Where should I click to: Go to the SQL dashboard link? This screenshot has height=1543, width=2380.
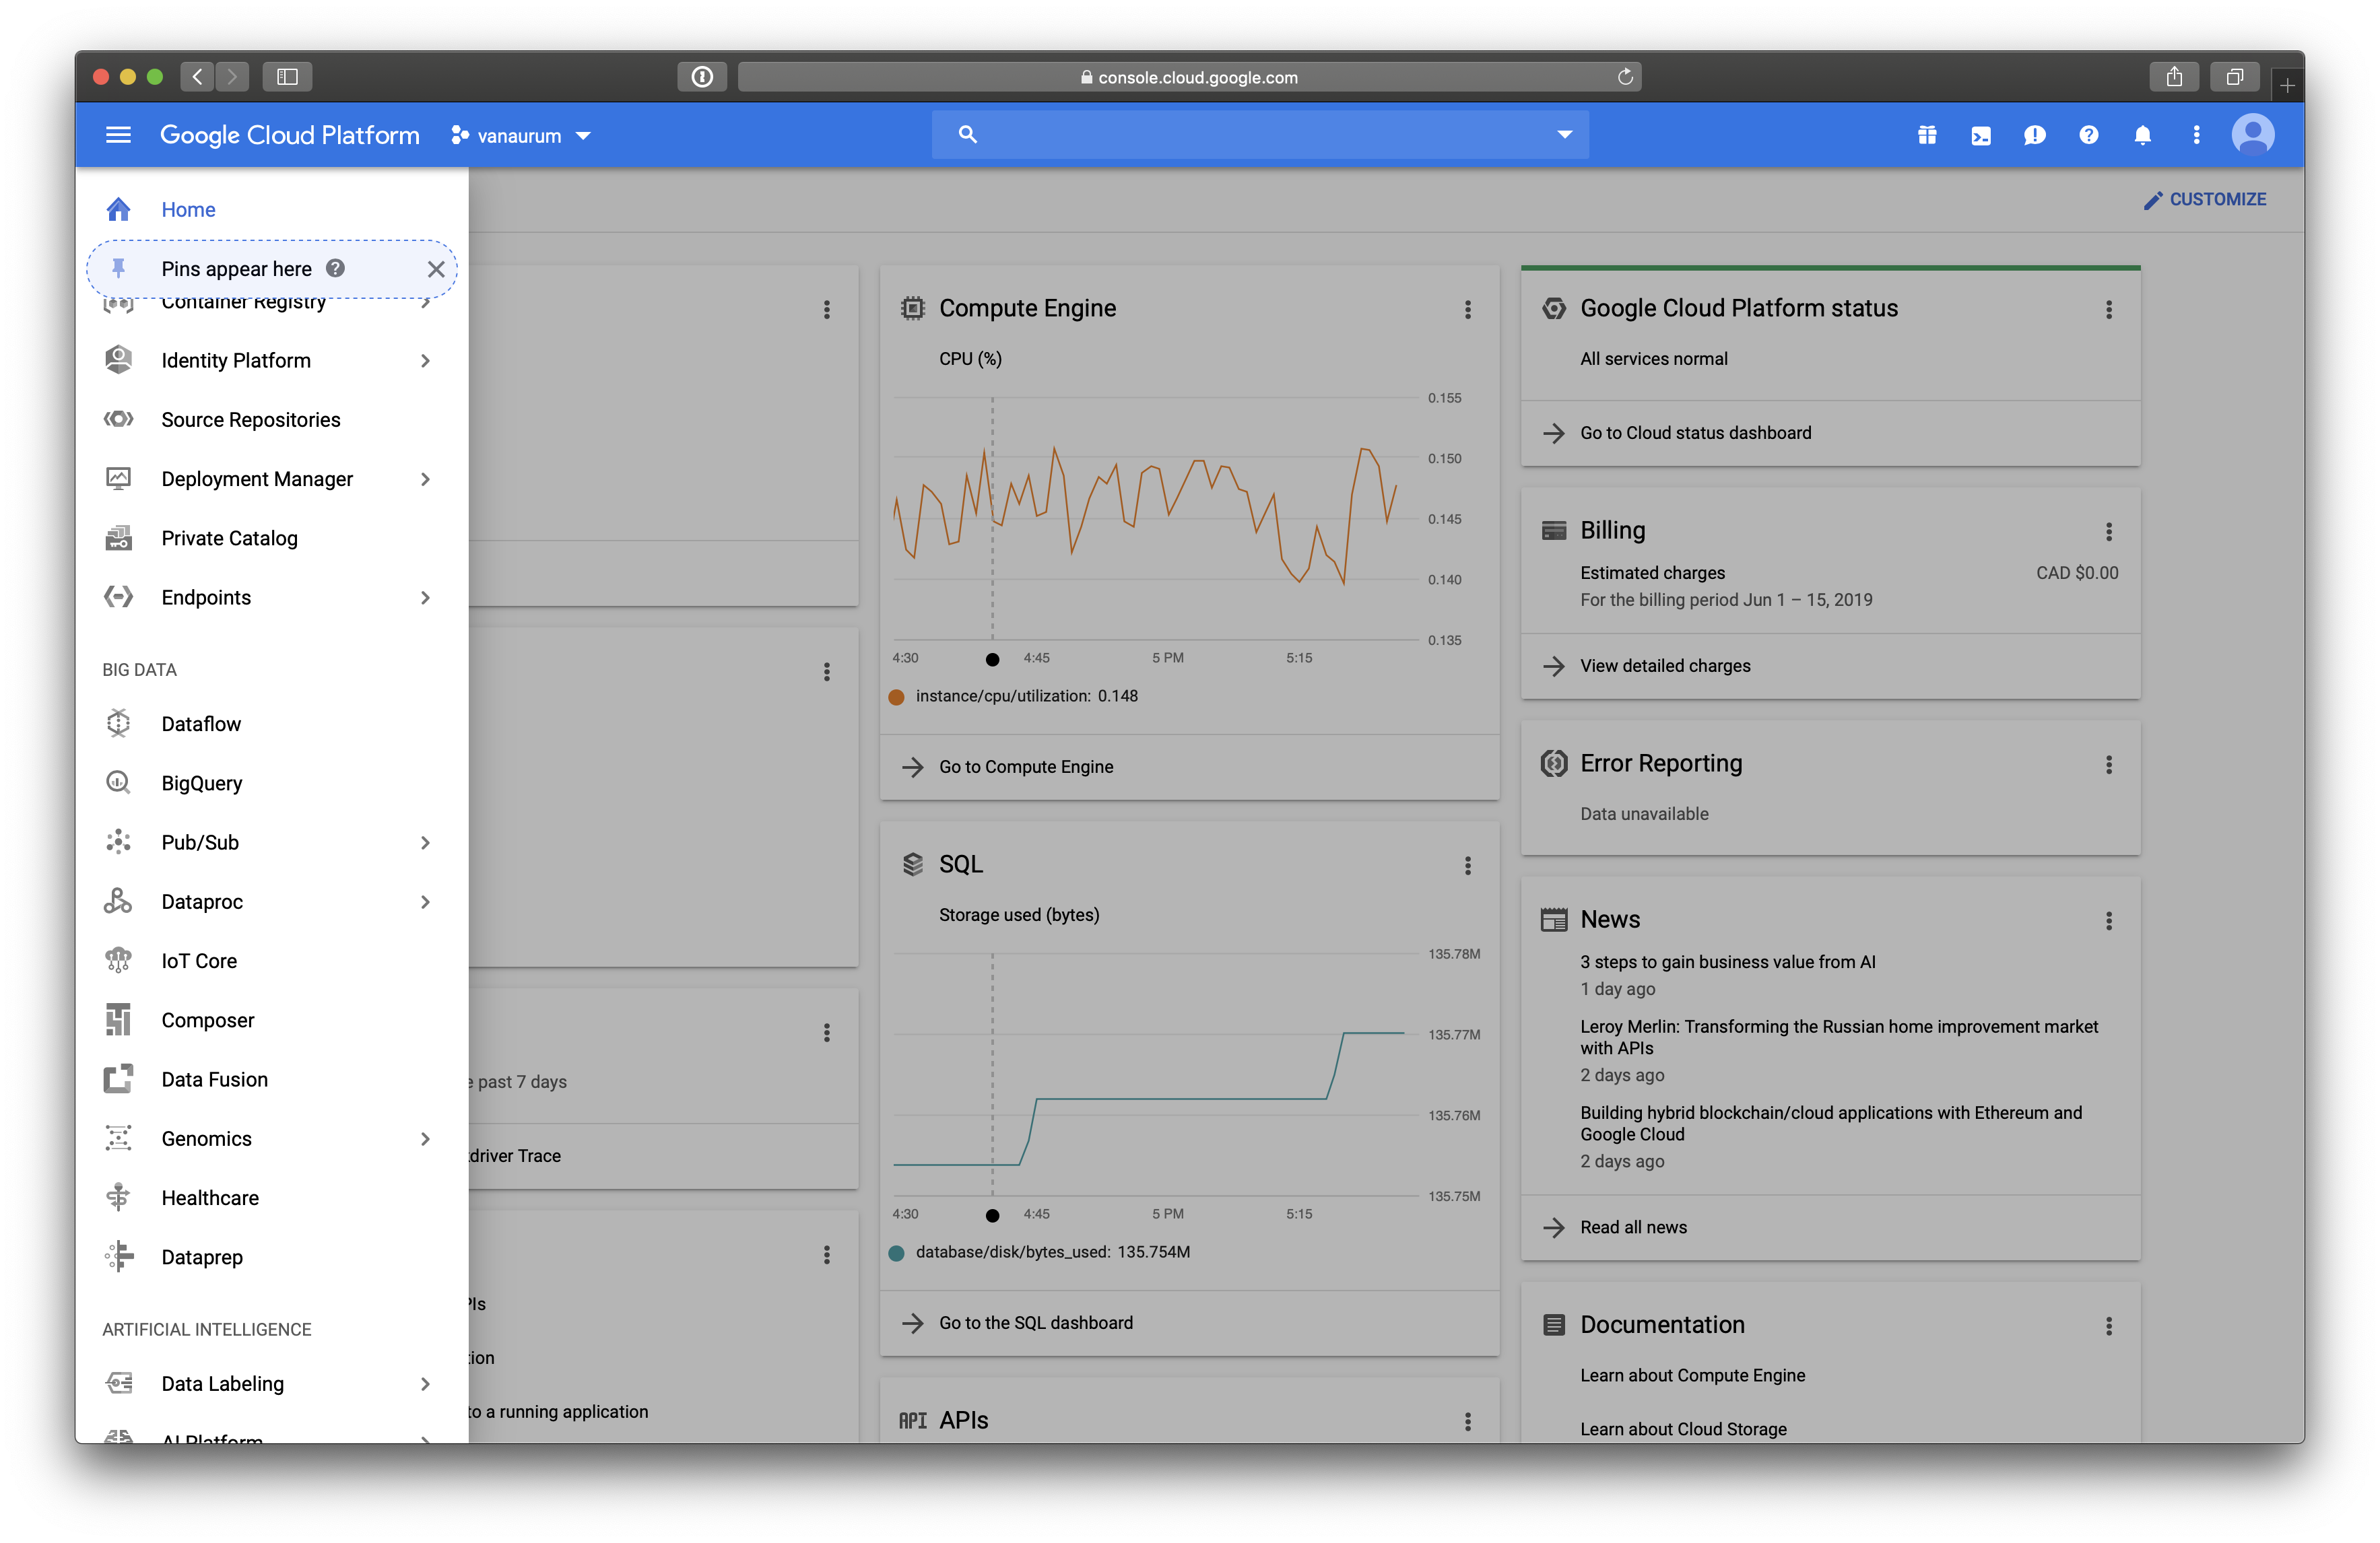[1035, 1322]
